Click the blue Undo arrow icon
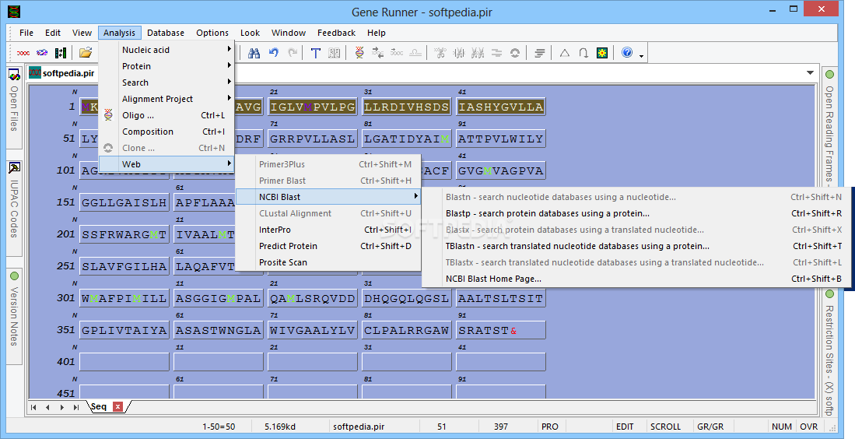The width and height of the screenshot is (855, 439). pos(273,53)
